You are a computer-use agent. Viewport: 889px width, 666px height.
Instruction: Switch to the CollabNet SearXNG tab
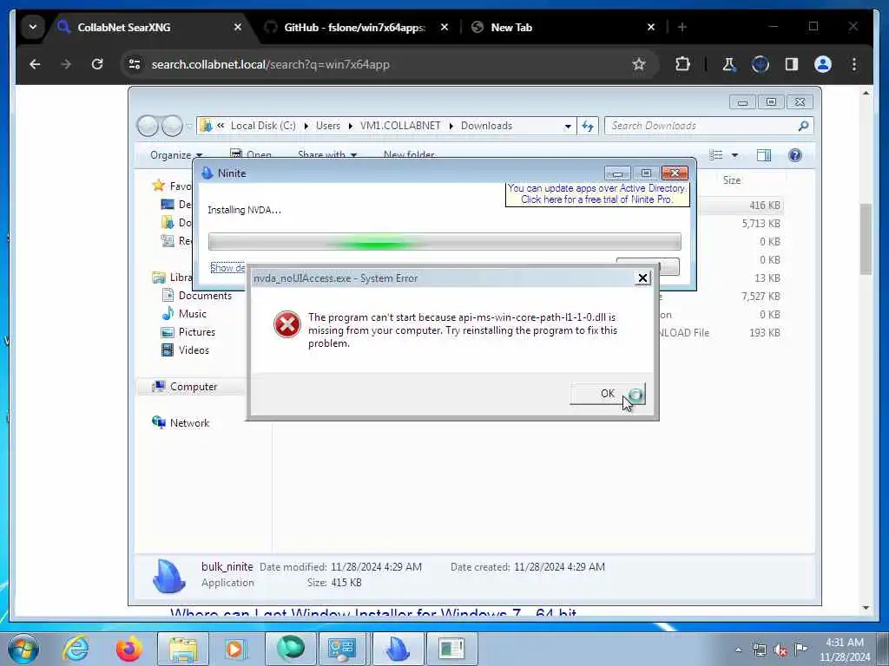[x=123, y=27]
